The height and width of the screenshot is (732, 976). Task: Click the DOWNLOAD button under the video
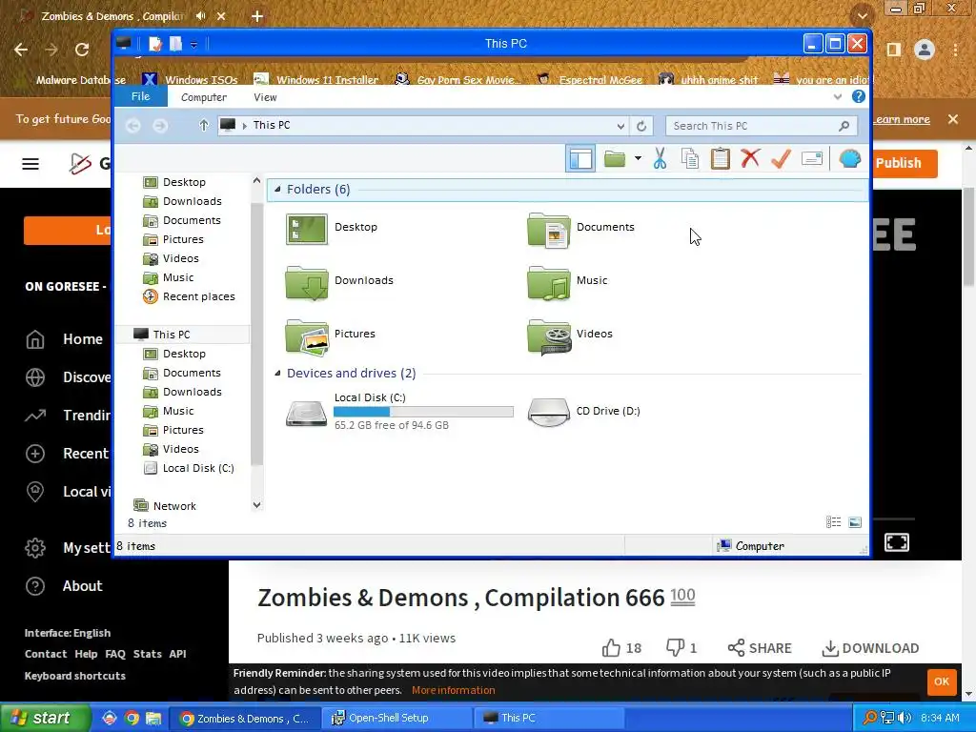point(871,648)
